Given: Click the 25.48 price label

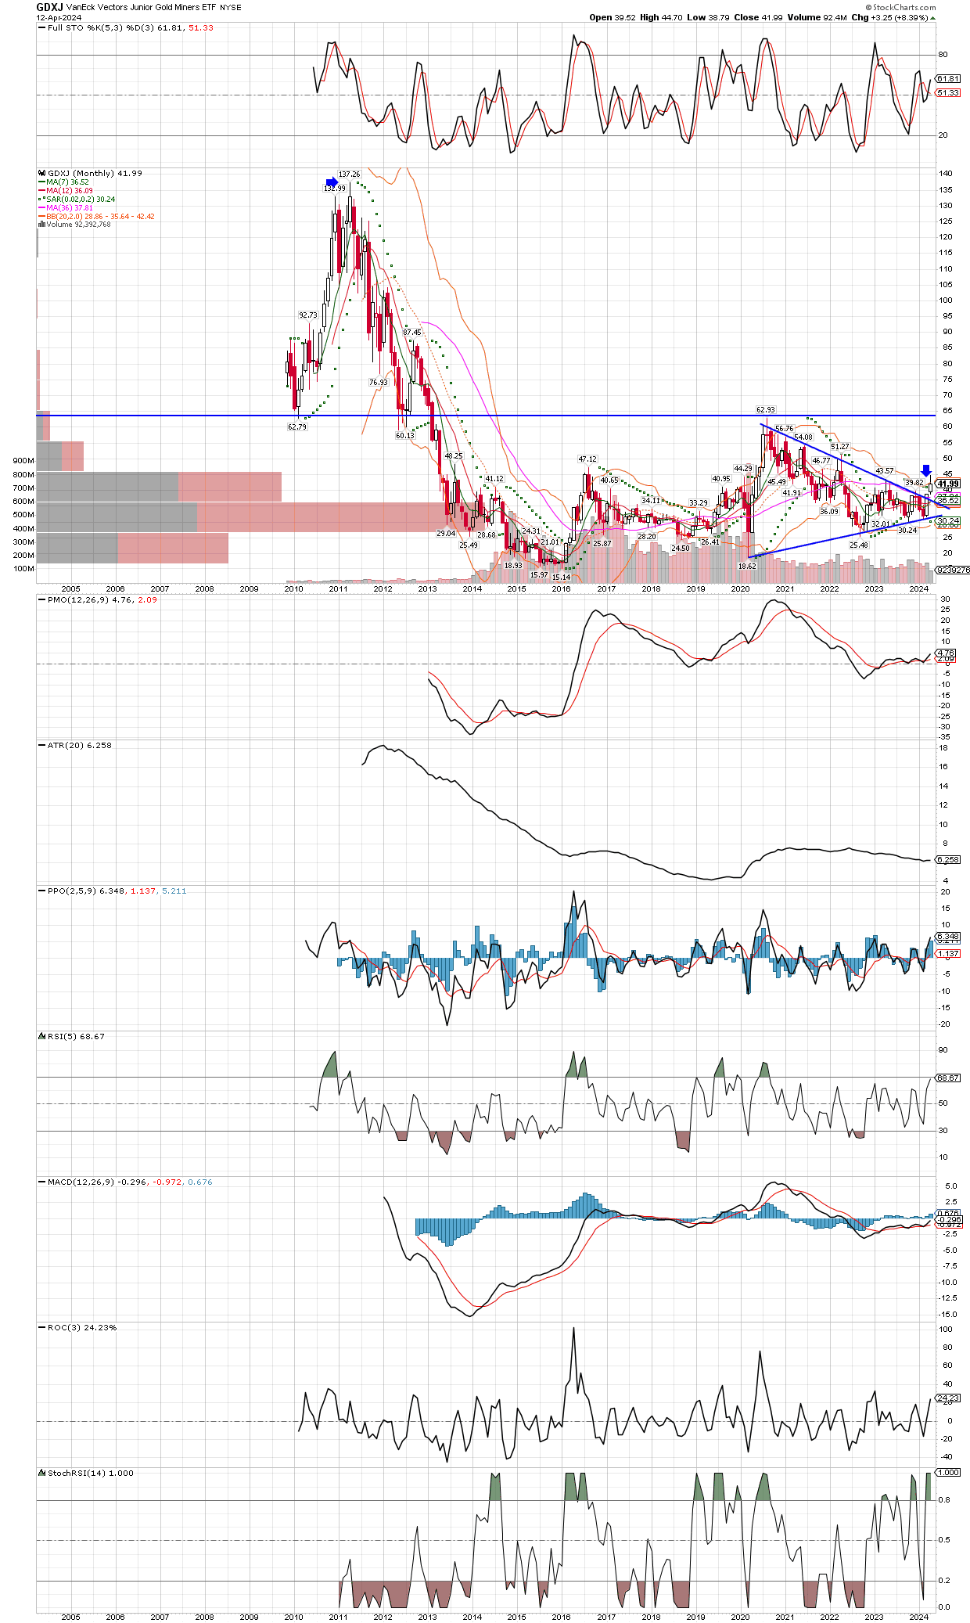Looking at the screenshot, I should (x=859, y=545).
